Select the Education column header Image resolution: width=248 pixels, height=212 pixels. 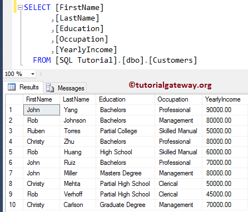click(x=126, y=99)
